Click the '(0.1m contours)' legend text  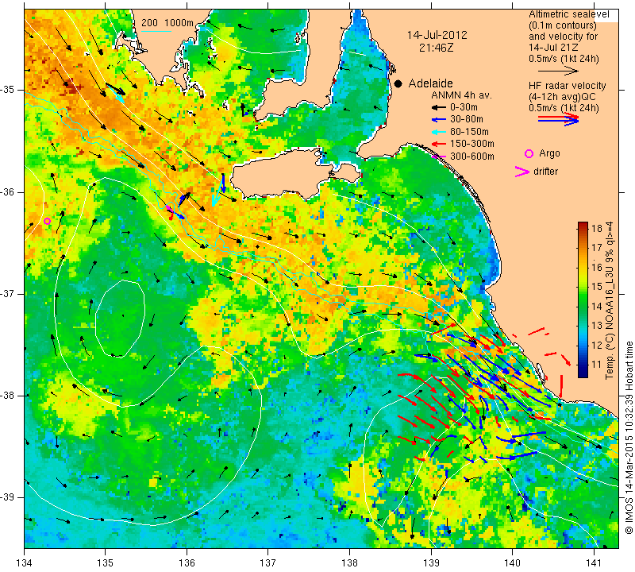point(562,25)
